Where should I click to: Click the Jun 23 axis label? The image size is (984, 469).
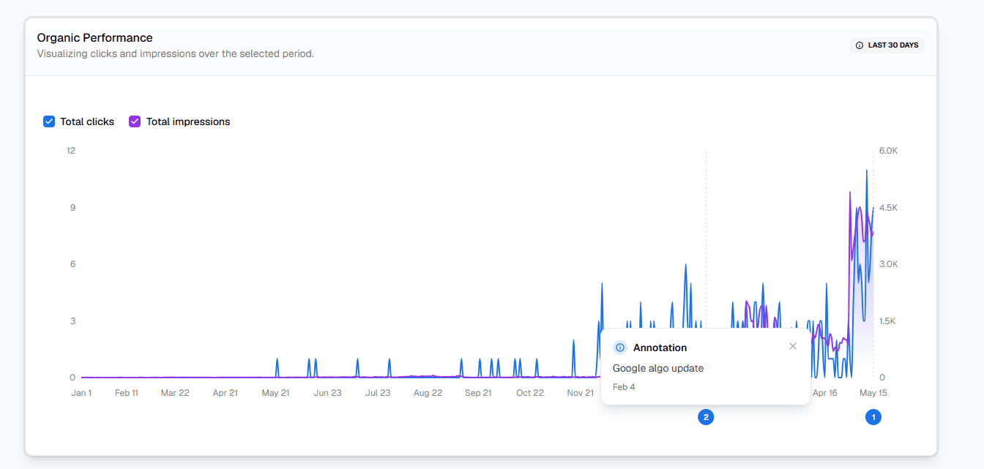[327, 393]
